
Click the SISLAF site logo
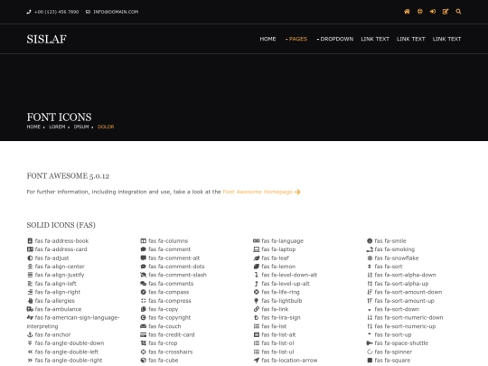(47, 39)
